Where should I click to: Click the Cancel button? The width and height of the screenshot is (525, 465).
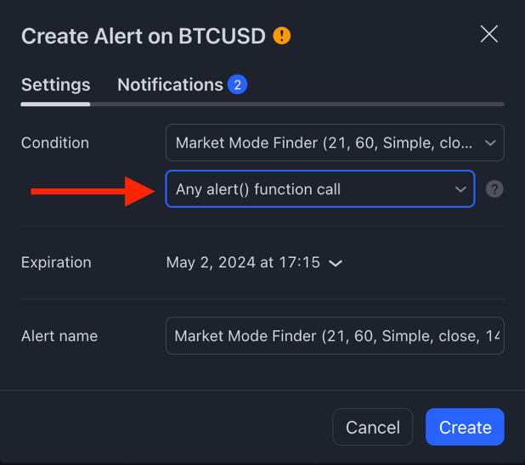tap(373, 427)
